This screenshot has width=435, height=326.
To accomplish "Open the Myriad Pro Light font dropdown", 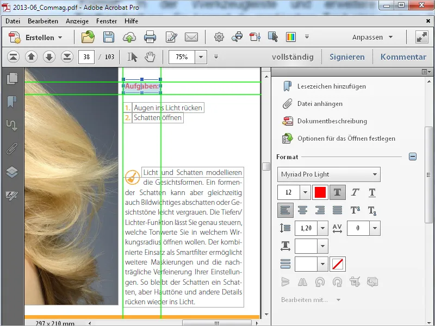I will (x=329, y=174).
